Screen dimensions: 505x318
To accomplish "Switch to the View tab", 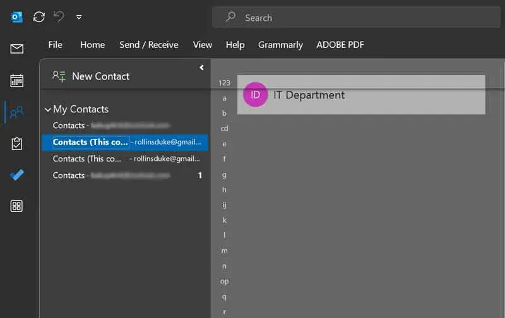I will point(202,45).
